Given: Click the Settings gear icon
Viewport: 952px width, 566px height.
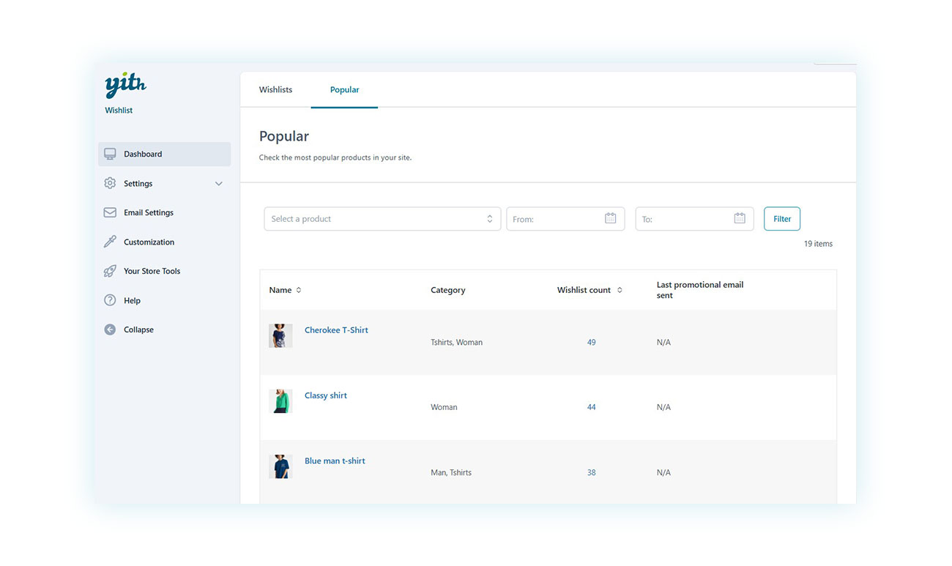Looking at the screenshot, I should [110, 183].
